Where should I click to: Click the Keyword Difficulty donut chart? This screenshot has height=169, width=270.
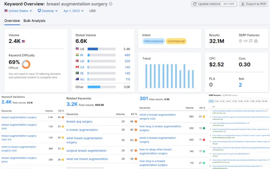click(26, 64)
